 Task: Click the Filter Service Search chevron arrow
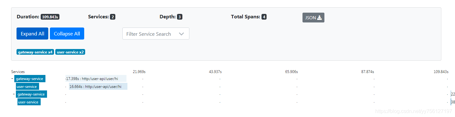181,34
